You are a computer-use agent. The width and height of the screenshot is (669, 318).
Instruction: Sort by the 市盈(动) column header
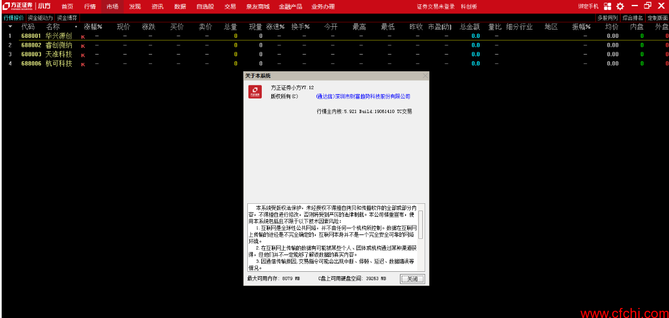[x=440, y=27]
